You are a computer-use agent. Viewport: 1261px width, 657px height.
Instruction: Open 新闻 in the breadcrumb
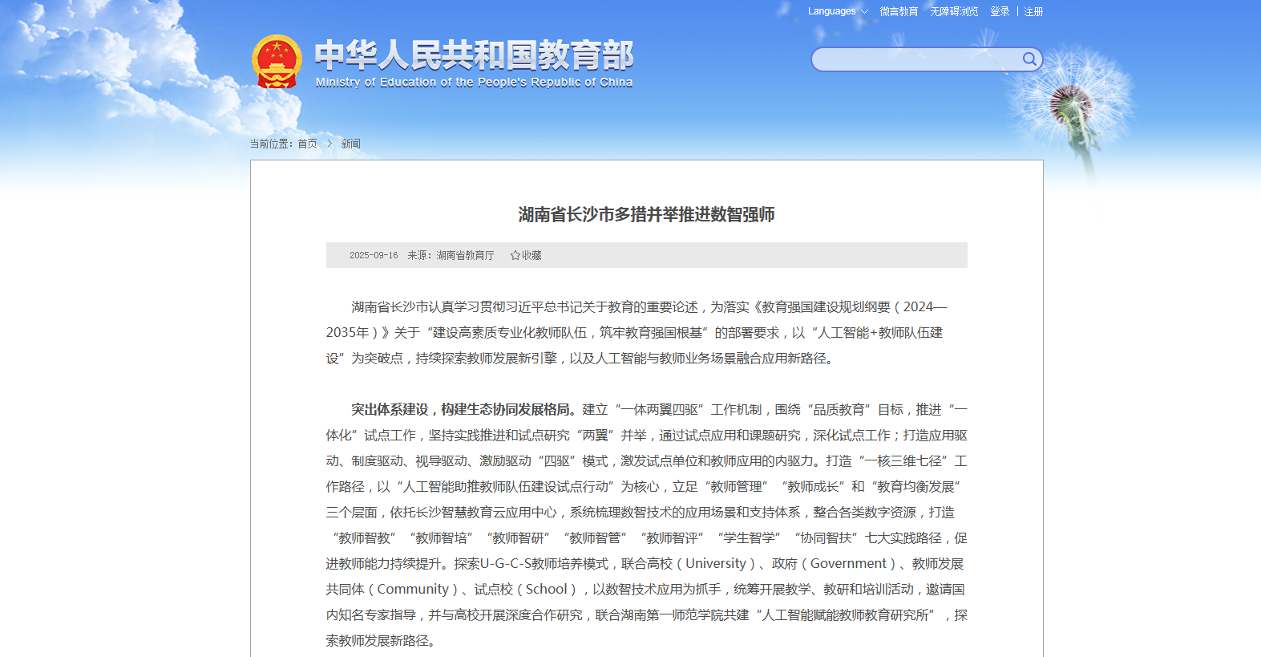point(350,144)
